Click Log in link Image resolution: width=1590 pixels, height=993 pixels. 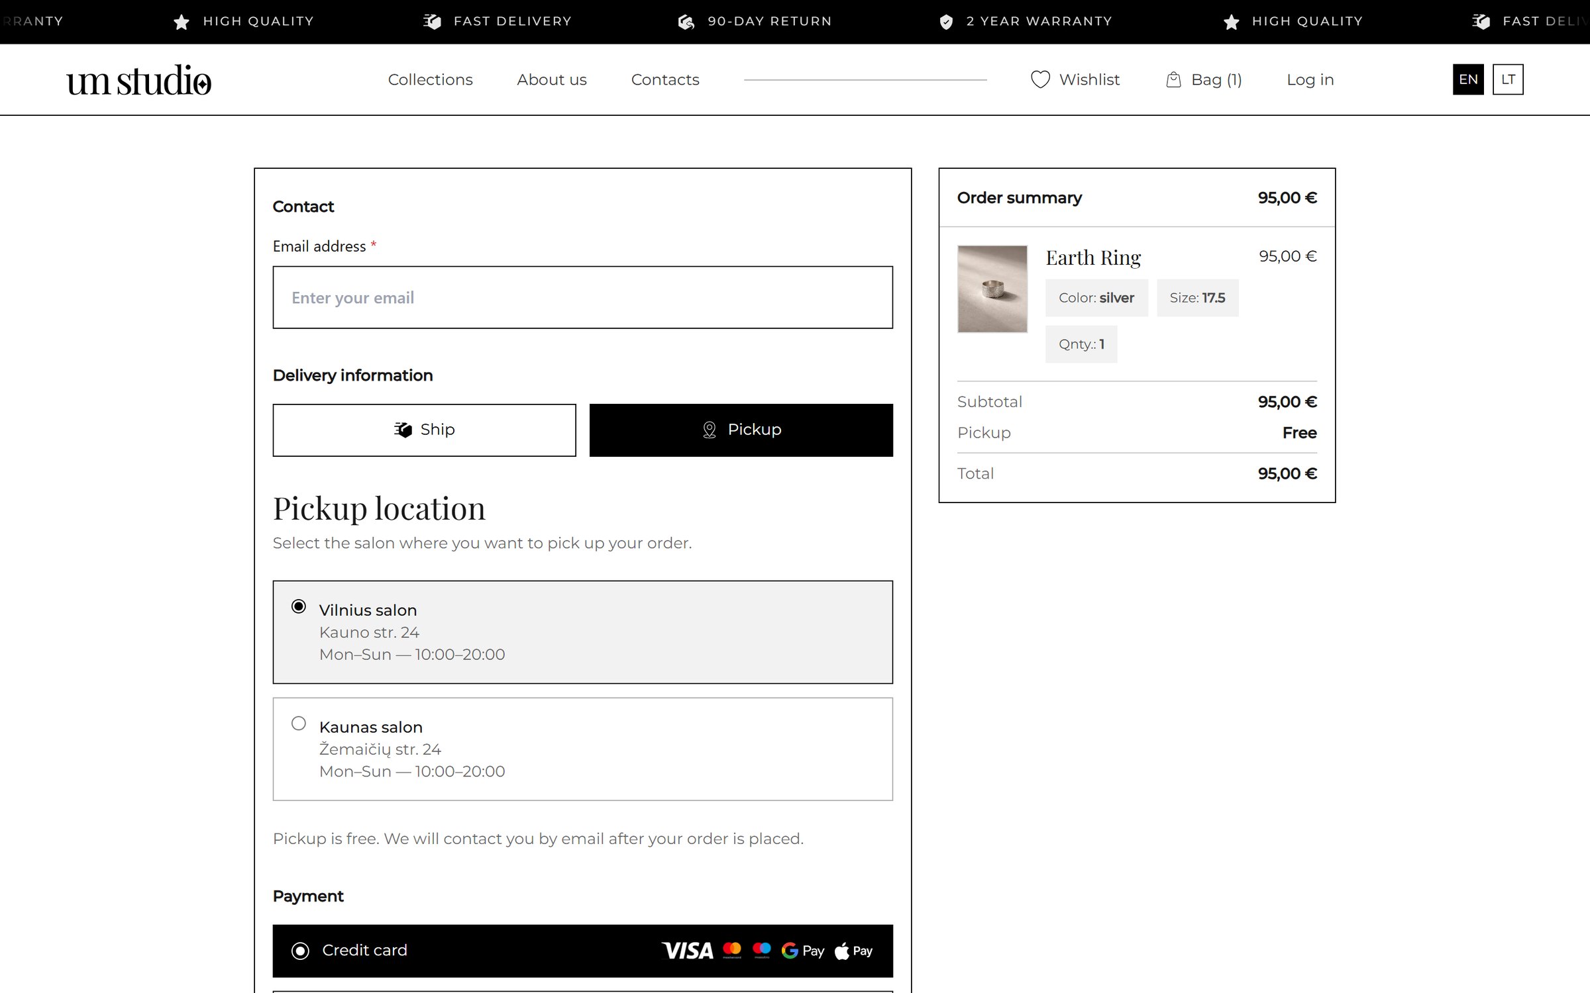(1310, 79)
